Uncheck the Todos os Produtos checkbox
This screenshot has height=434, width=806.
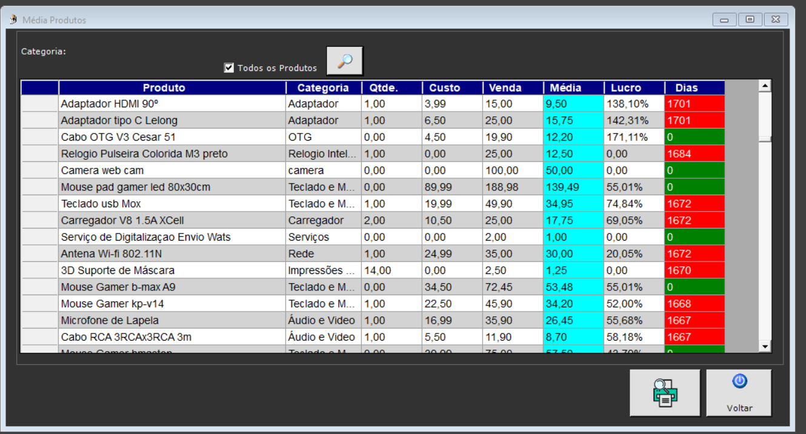[x=229, y=67]
